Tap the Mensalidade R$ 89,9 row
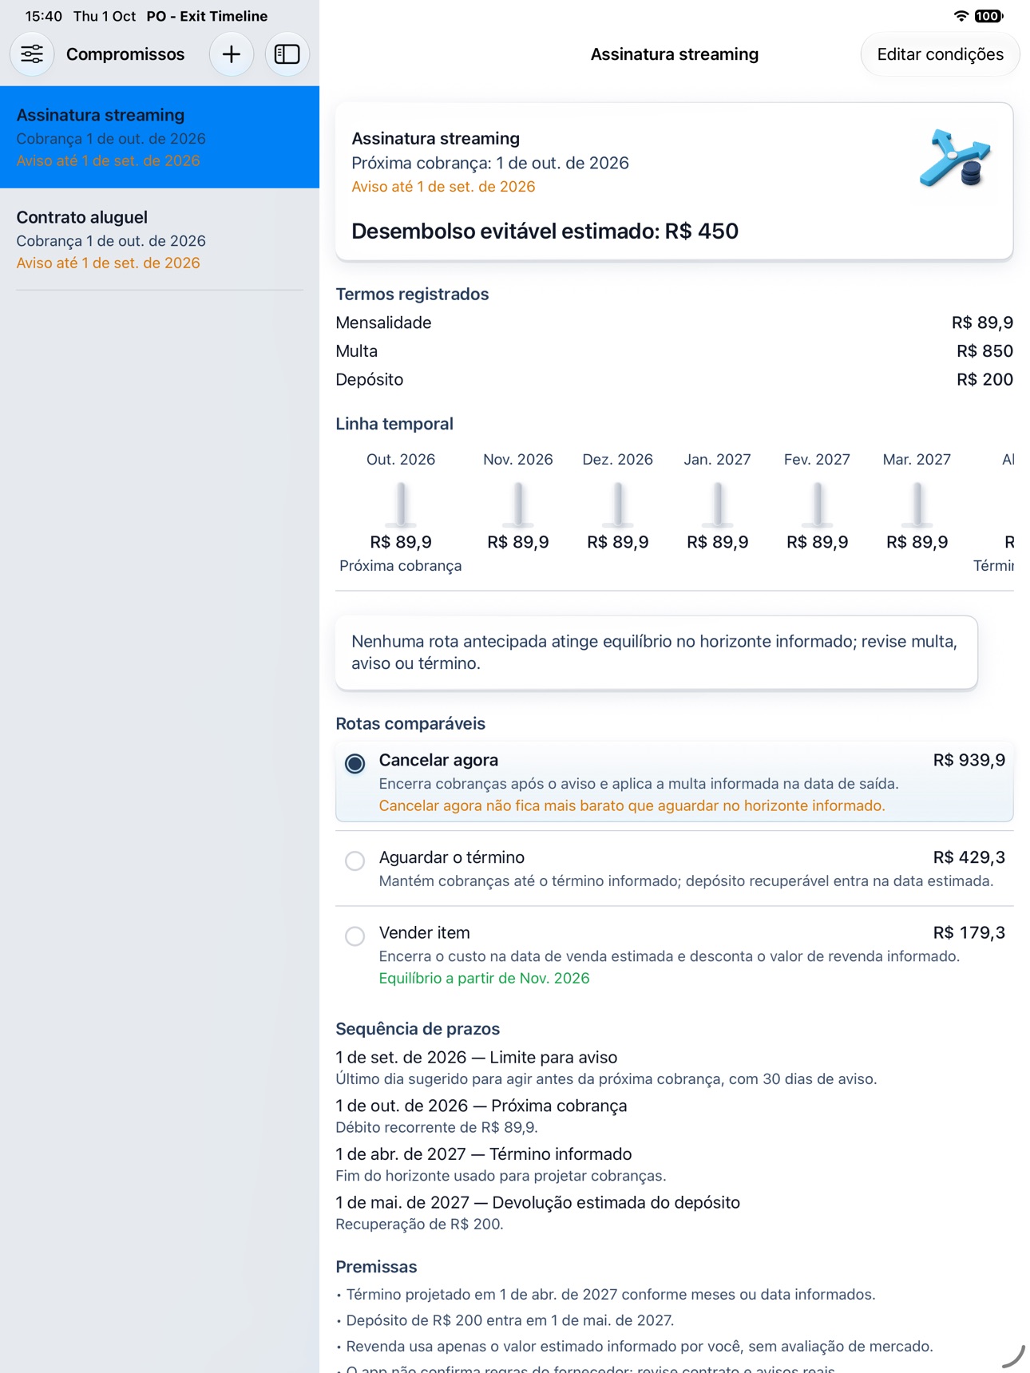Viewport: 1030px width, 1373px height. pyautogui.click(x=675, y=322)
